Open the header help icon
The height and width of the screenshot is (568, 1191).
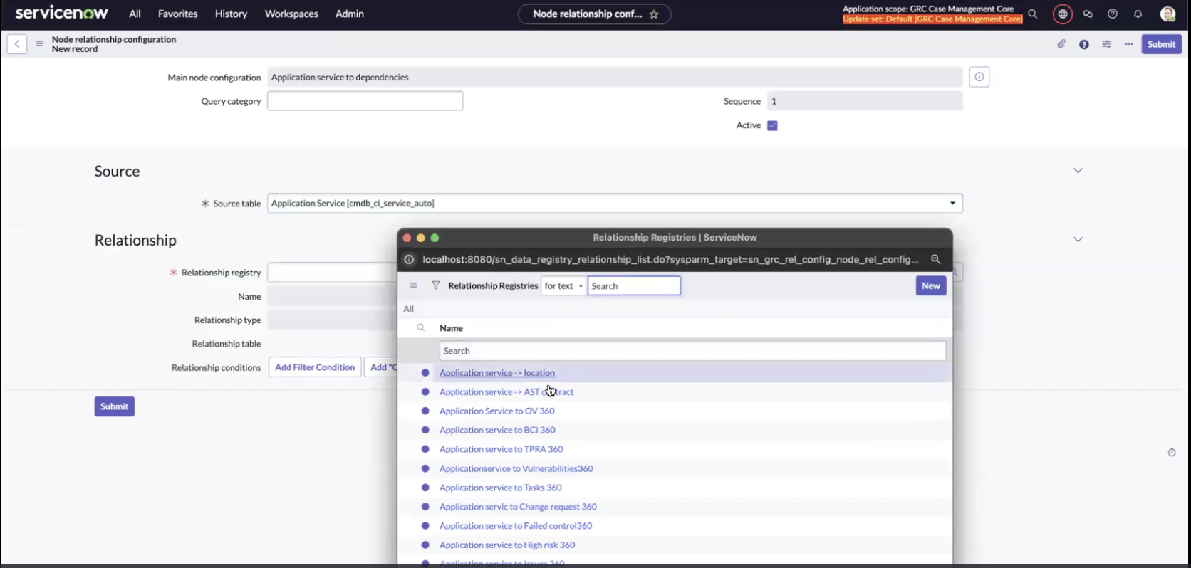1113,14
